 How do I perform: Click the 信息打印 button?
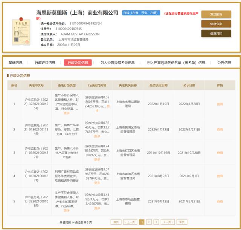(216, 33)
